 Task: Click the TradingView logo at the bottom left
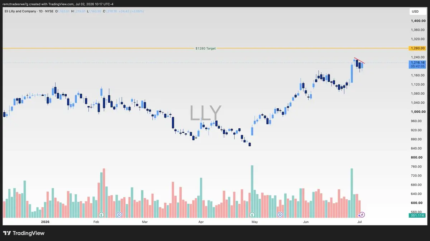pos(24,233)
